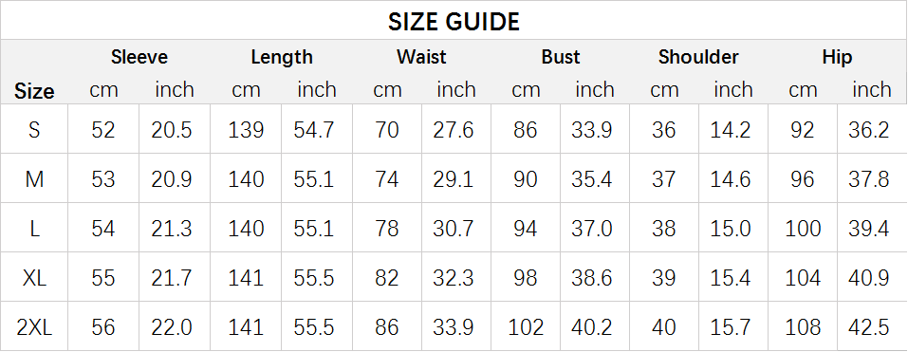908x352 pixels.
Task: Click the Hip column header
Action: click(837, 57)
